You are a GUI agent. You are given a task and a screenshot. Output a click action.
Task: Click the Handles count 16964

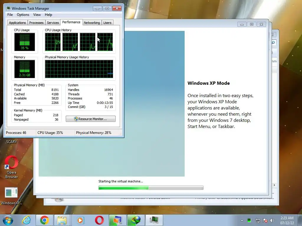coord(109,90)
